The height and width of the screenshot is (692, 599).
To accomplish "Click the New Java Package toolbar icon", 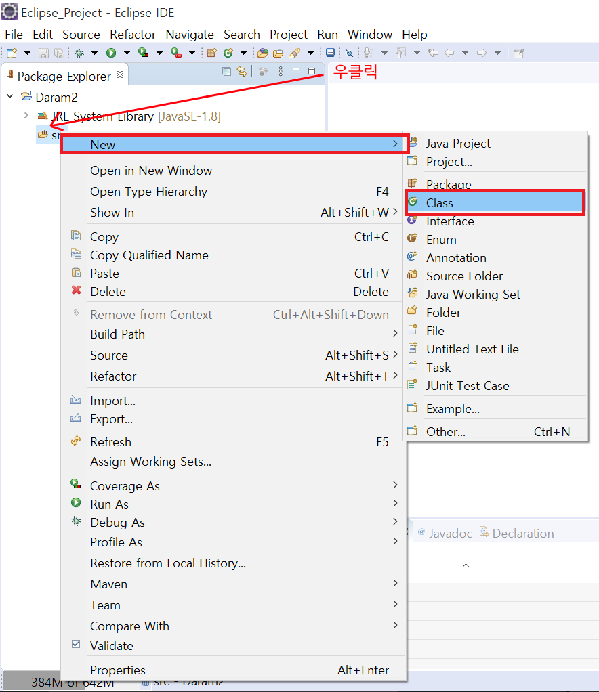I will (212, 53).
